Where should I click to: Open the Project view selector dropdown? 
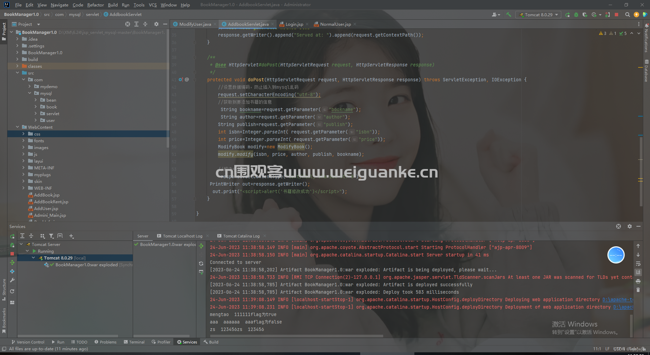tap(26, 24)
